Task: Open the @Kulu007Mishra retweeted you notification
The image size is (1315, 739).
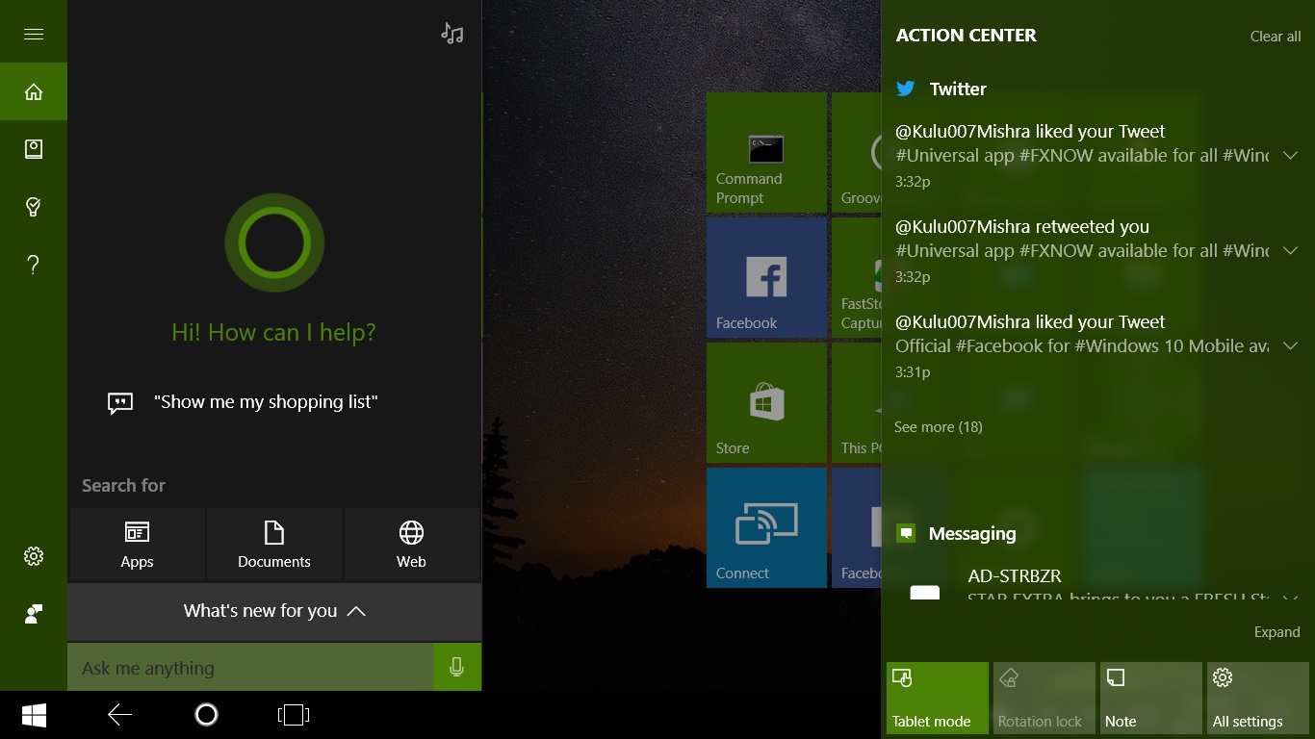Action: pos(1083,250)
